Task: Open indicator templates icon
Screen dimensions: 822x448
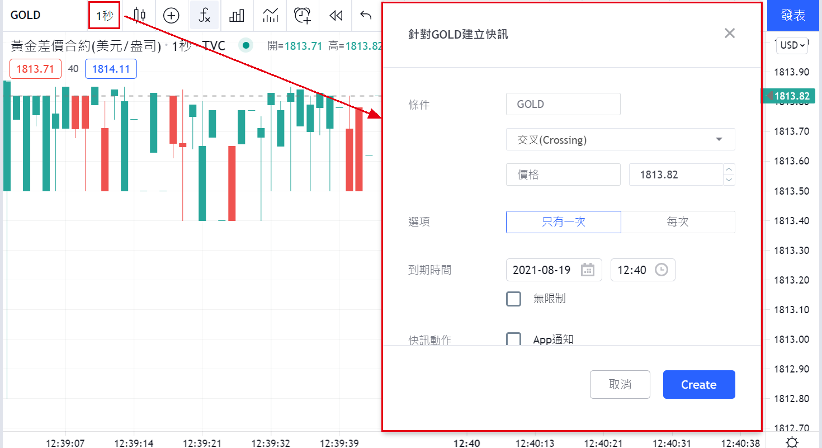Action: coord(270,15)
